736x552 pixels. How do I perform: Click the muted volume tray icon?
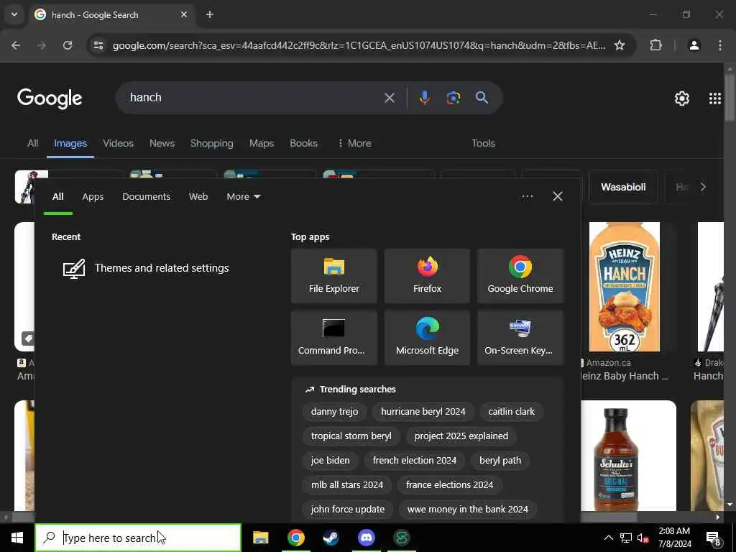coord(643,538)
